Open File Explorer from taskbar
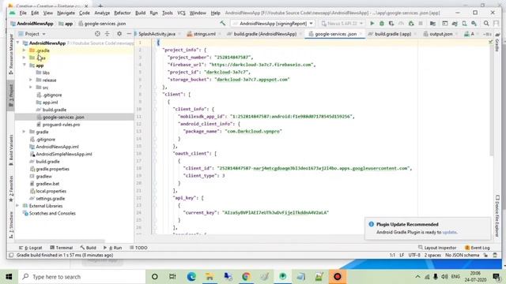 pos(210,277)
